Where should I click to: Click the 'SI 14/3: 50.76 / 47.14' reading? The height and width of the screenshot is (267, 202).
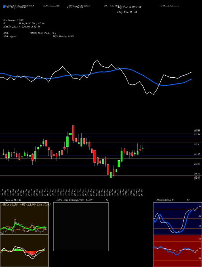[x=32, y=23]
